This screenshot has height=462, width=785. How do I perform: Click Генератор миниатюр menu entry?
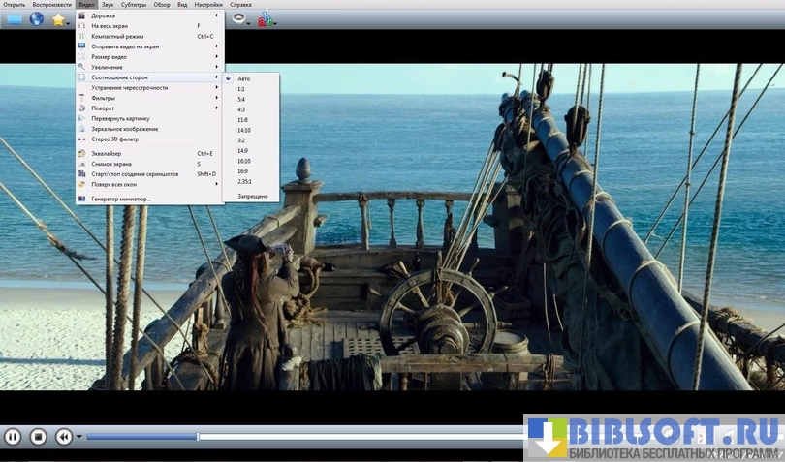click(121, 199)
